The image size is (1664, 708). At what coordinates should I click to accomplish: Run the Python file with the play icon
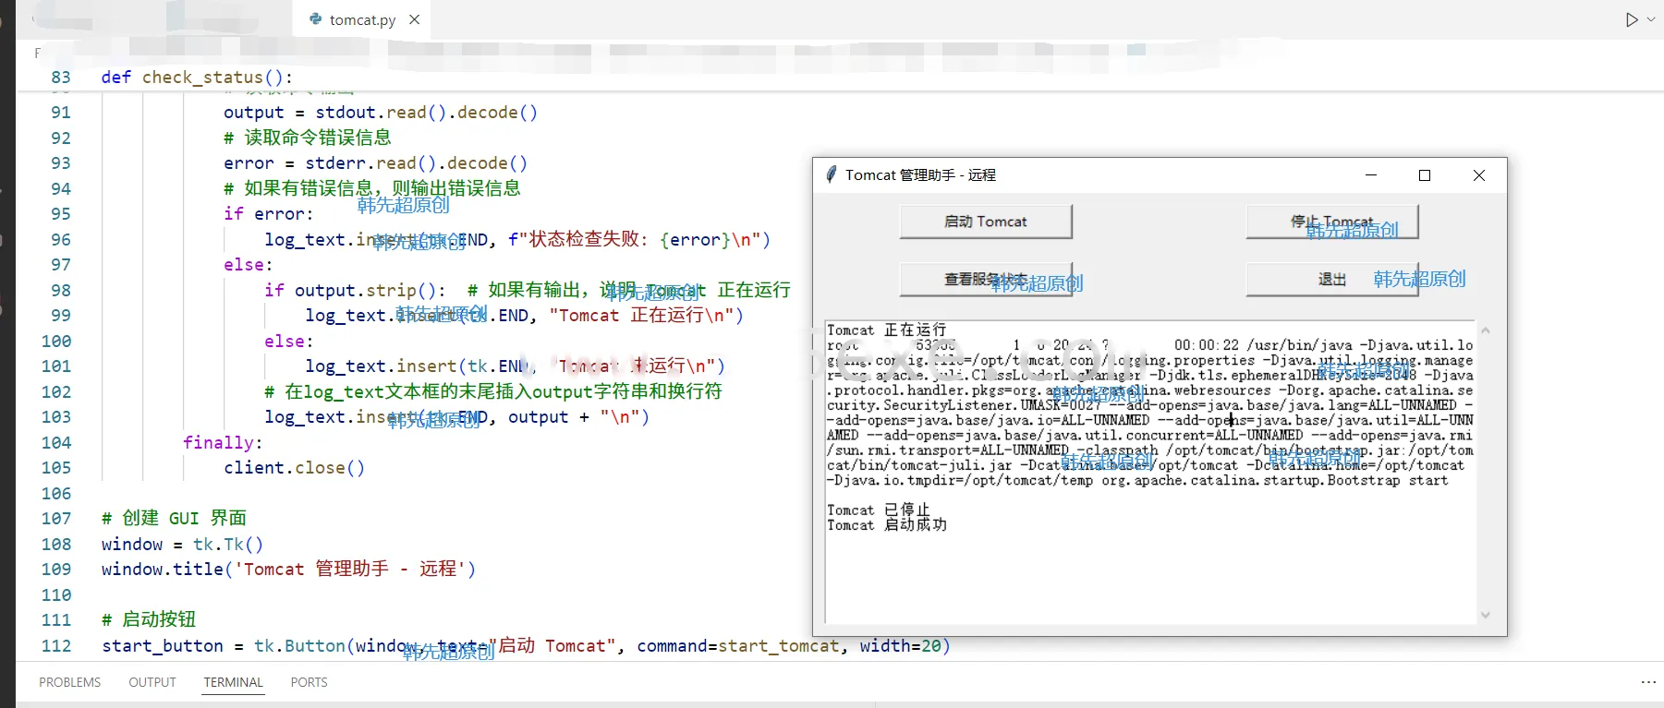[1632, 19]
